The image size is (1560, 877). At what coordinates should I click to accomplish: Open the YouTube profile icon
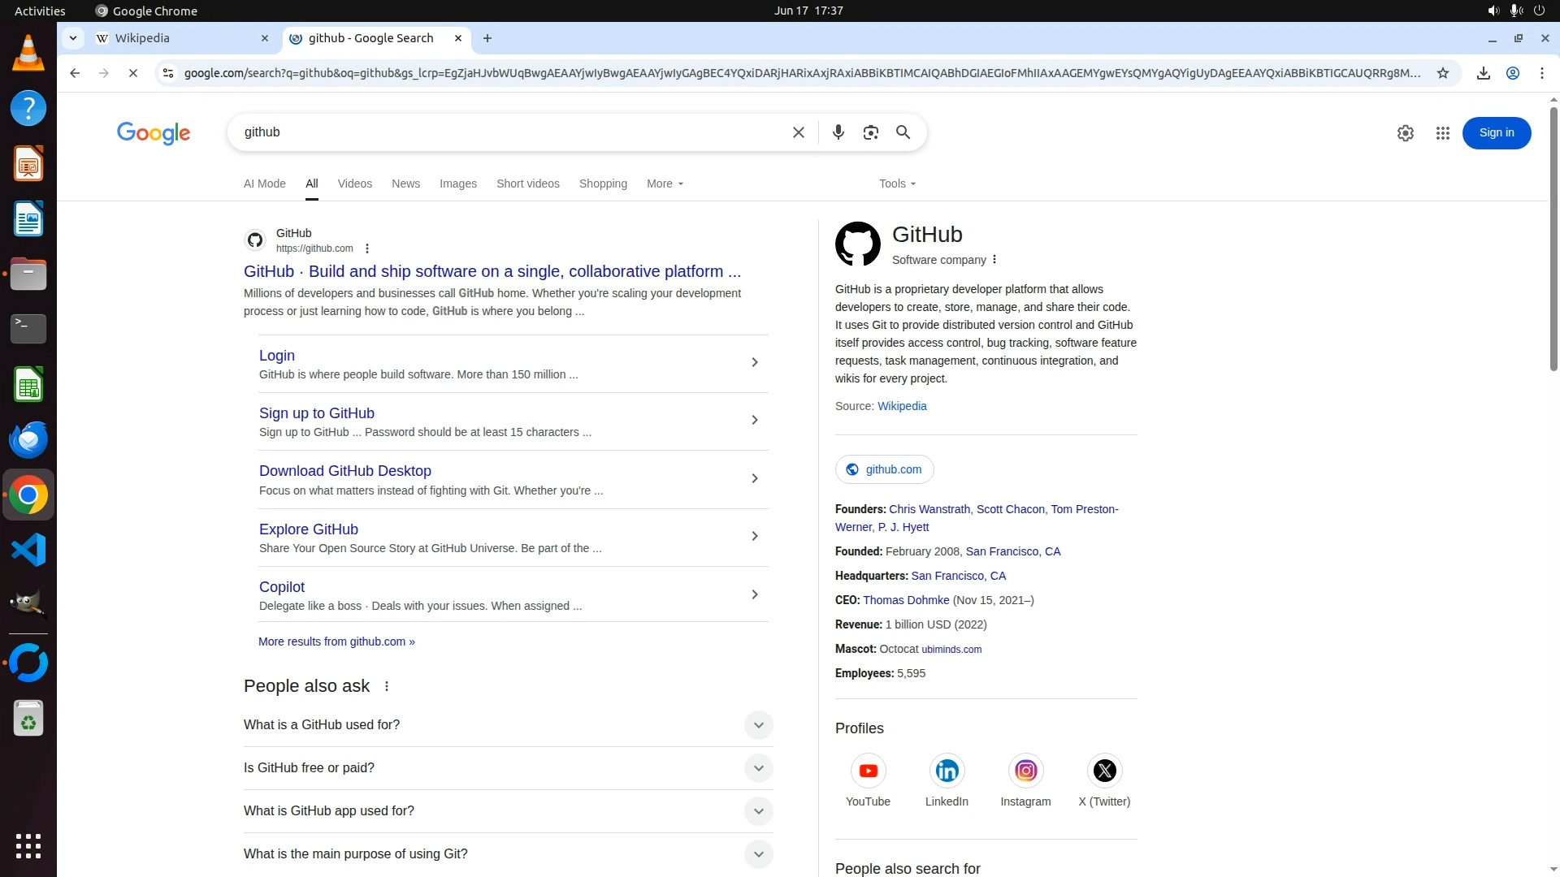click(x=868, y=771)
